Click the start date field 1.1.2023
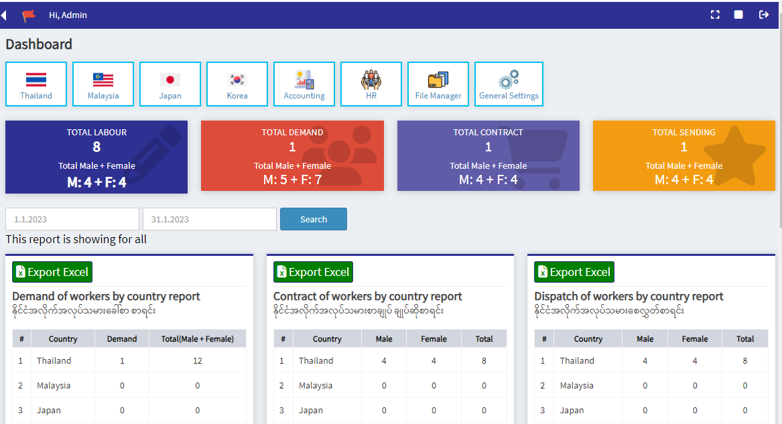 pos(72,219)
